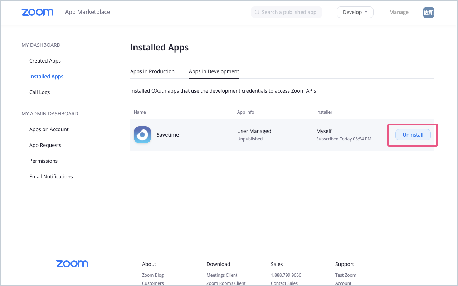Click the Savetime app name
The width and height of the screenshot is (458, 286).
pyautogui.click(x=168, y=135)
